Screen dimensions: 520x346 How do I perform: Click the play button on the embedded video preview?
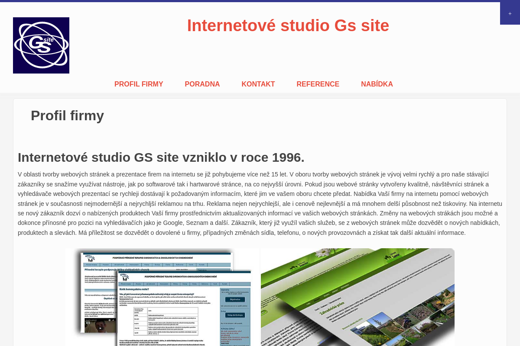point(100,328)
